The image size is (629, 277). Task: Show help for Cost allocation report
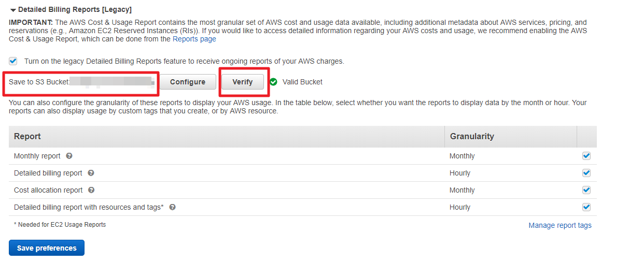[x=91, y=190]
